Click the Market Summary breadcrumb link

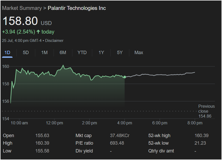tap(22, 8)
